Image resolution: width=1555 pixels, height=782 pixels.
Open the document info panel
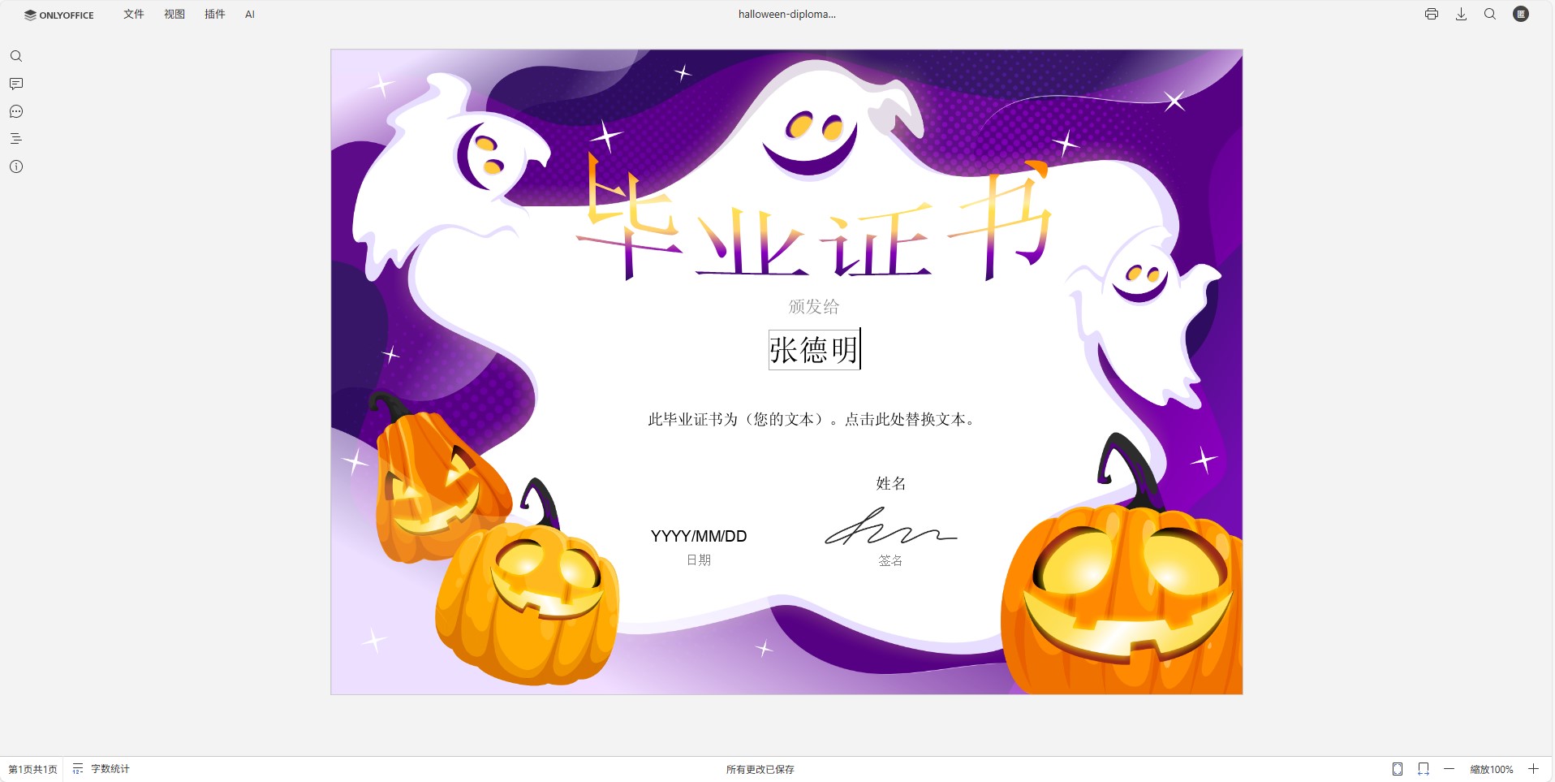[16, 166]
